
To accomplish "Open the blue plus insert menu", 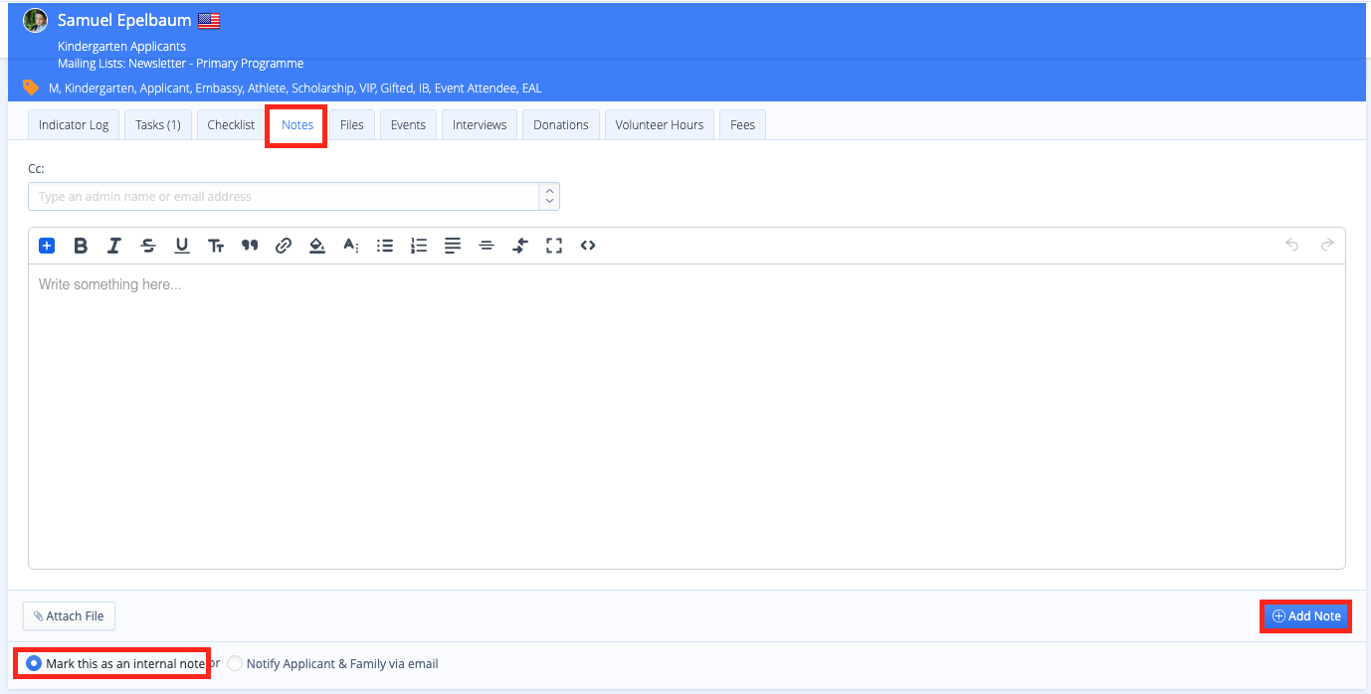I will click(47, 246).
